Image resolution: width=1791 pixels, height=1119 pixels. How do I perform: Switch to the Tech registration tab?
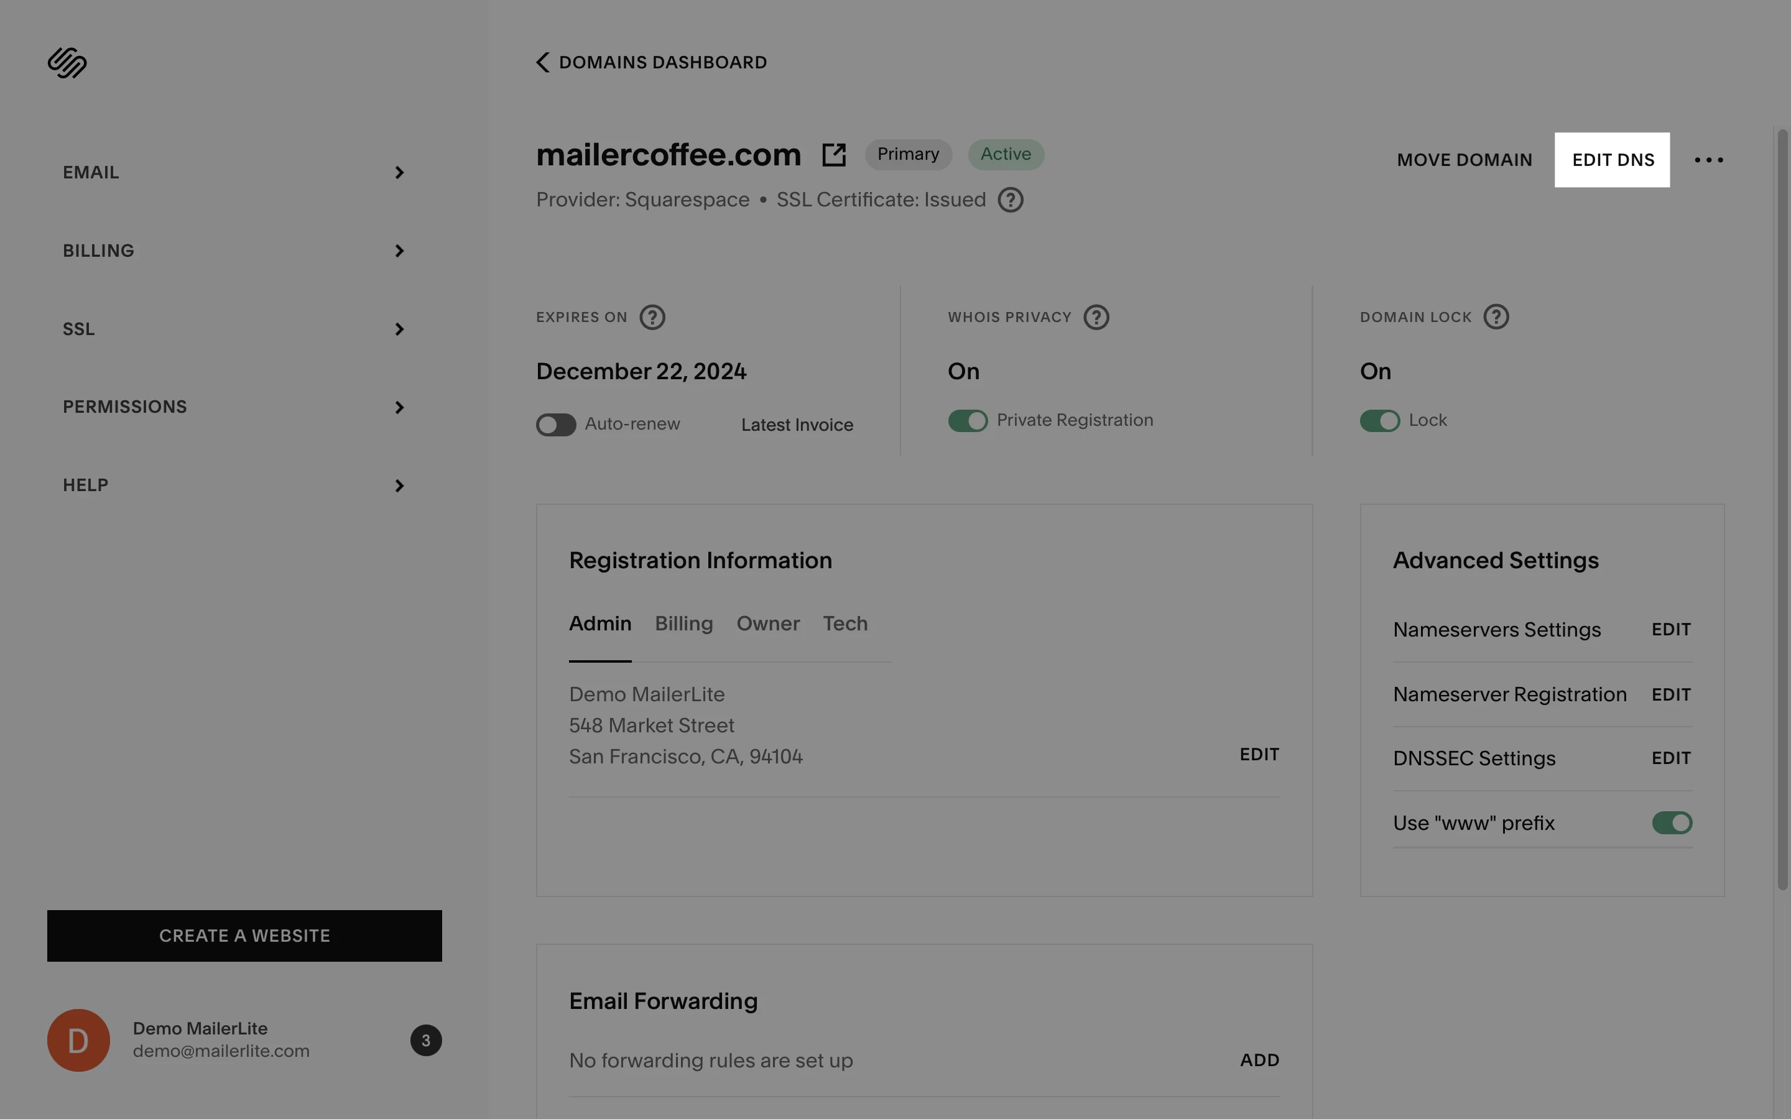[845, 624]
